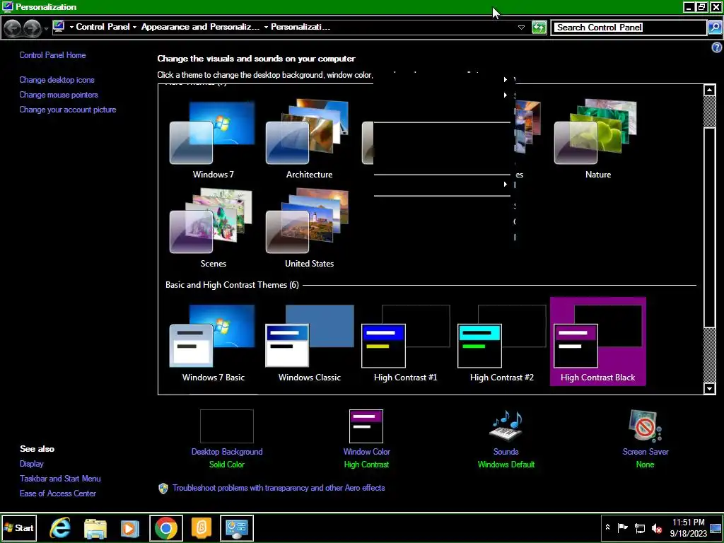Click the theme list scroll up arrow
This screenshot has height=543, width=724.
coord(710,90)
